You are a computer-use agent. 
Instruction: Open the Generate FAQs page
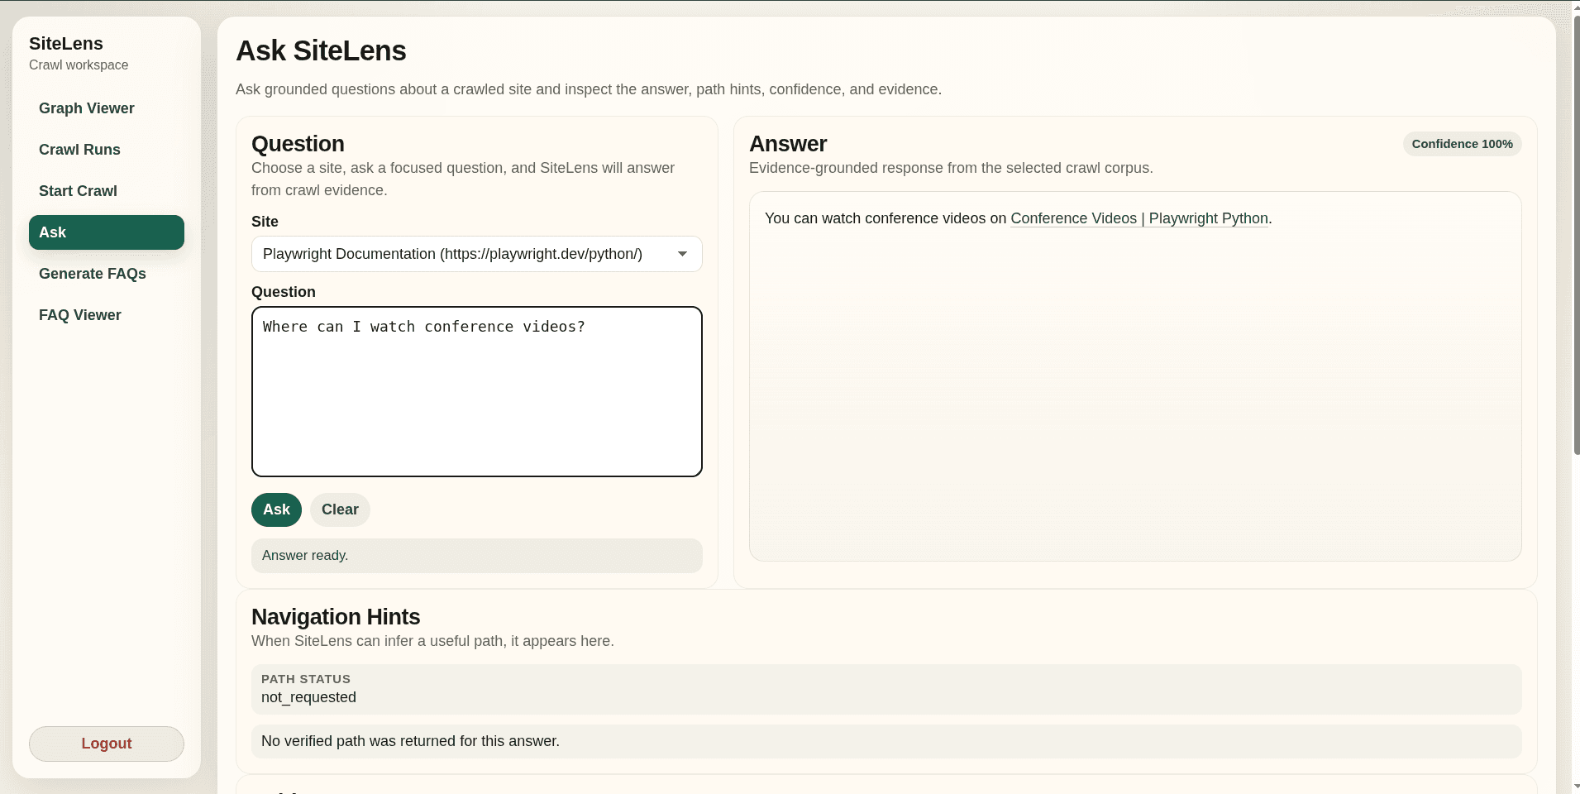coord(106,274)
